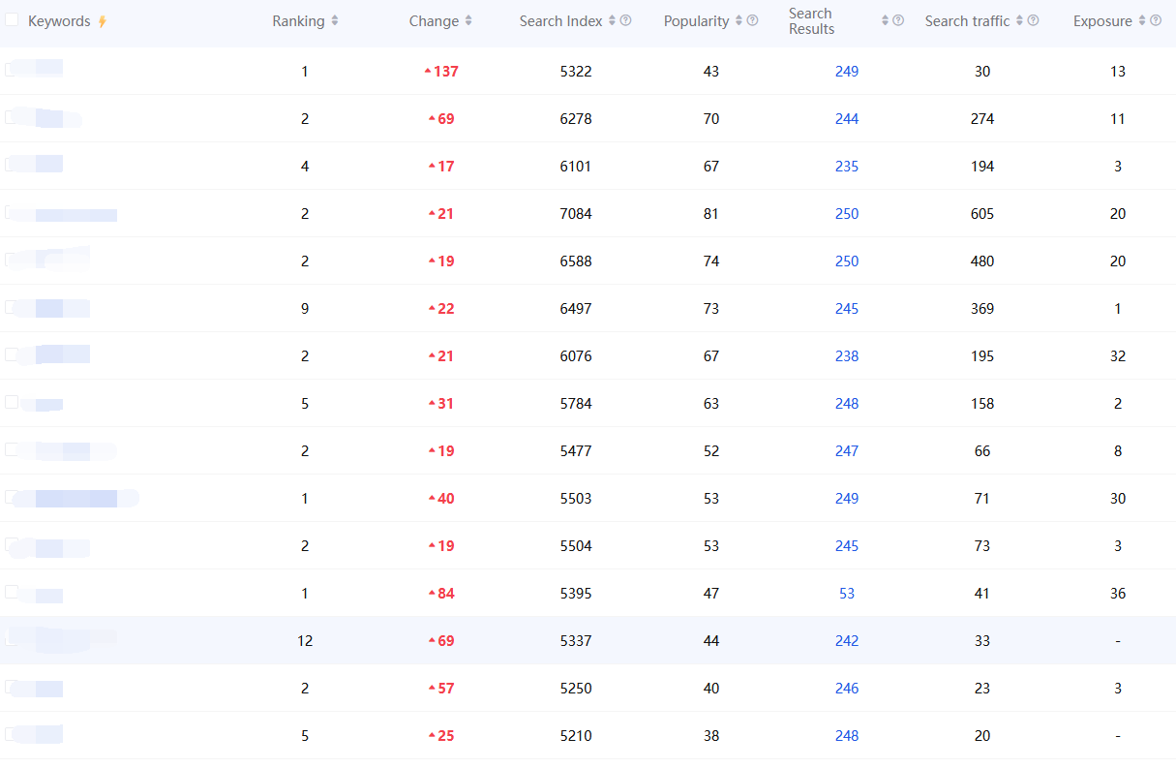Open the Exposure column help icon

(x=1155, y=20)
